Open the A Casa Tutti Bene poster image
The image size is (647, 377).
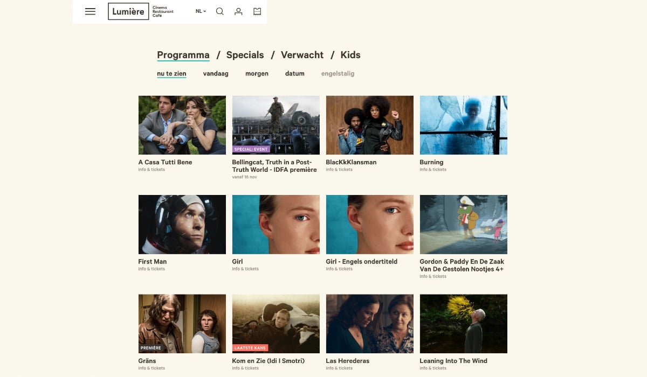(x=182, y=125)
